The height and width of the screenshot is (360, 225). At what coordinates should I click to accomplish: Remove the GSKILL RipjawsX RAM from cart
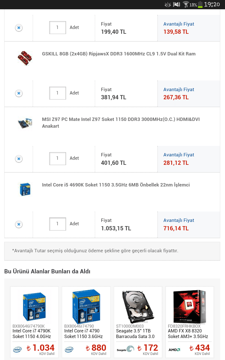point(19,93)
